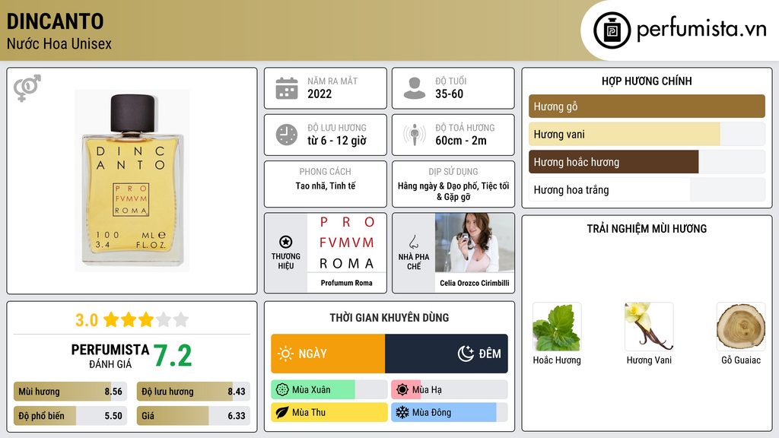Click the Hương hoắc hương accord bar
The width and height of the screenshot is (779, 438).
(x=647, y=162)
